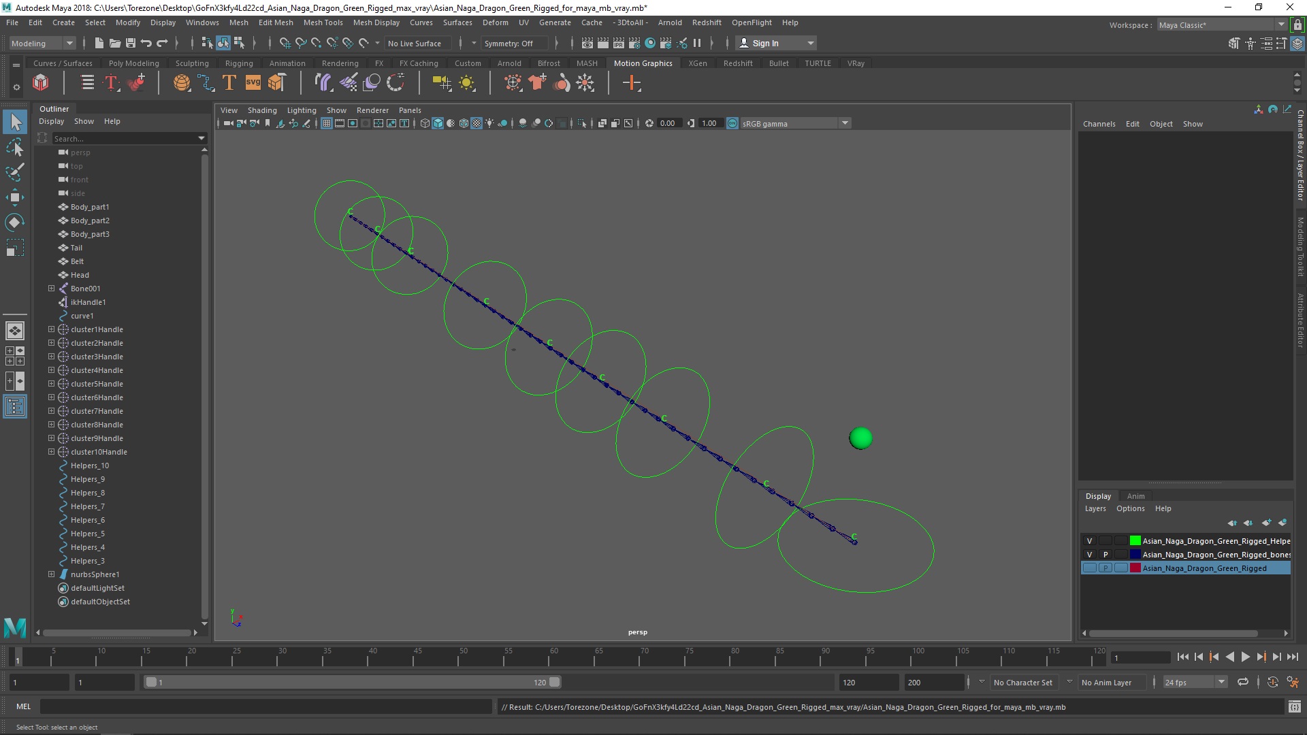
Task: Click the Pause render icon
Action: (x=697, y=43)
